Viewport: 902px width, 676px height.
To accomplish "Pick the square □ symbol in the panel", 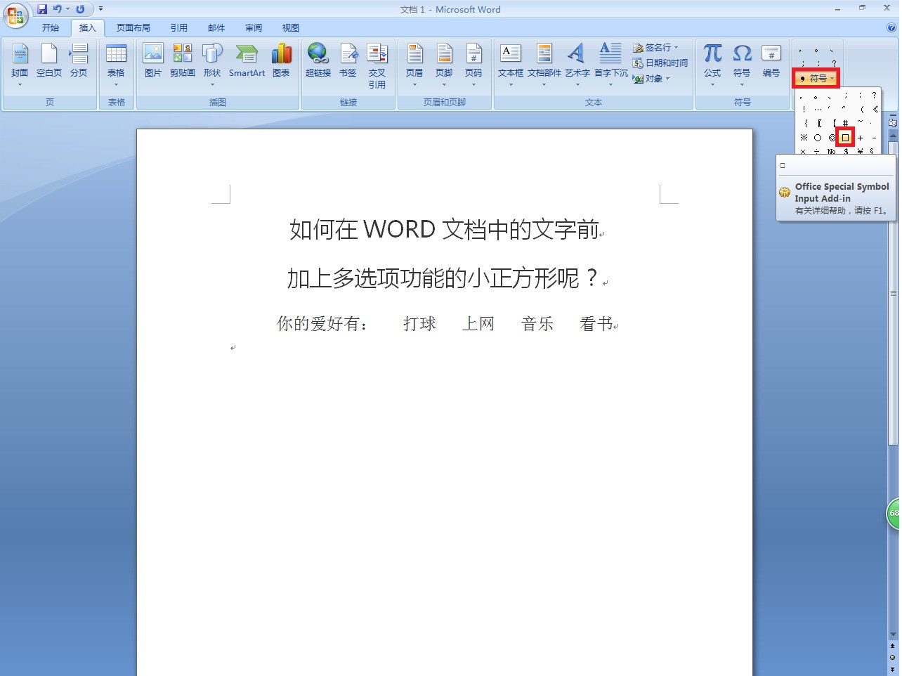I will [845, 138].
